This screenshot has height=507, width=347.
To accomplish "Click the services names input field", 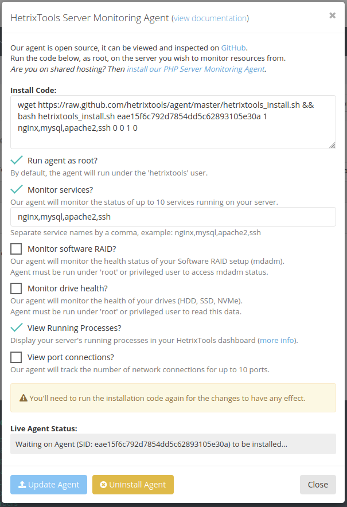I will click(x=173, y=217).
